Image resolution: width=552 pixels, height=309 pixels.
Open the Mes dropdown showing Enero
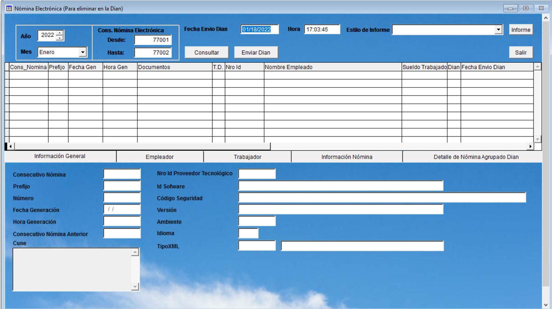pyautogui.click(x=83, y=52)
